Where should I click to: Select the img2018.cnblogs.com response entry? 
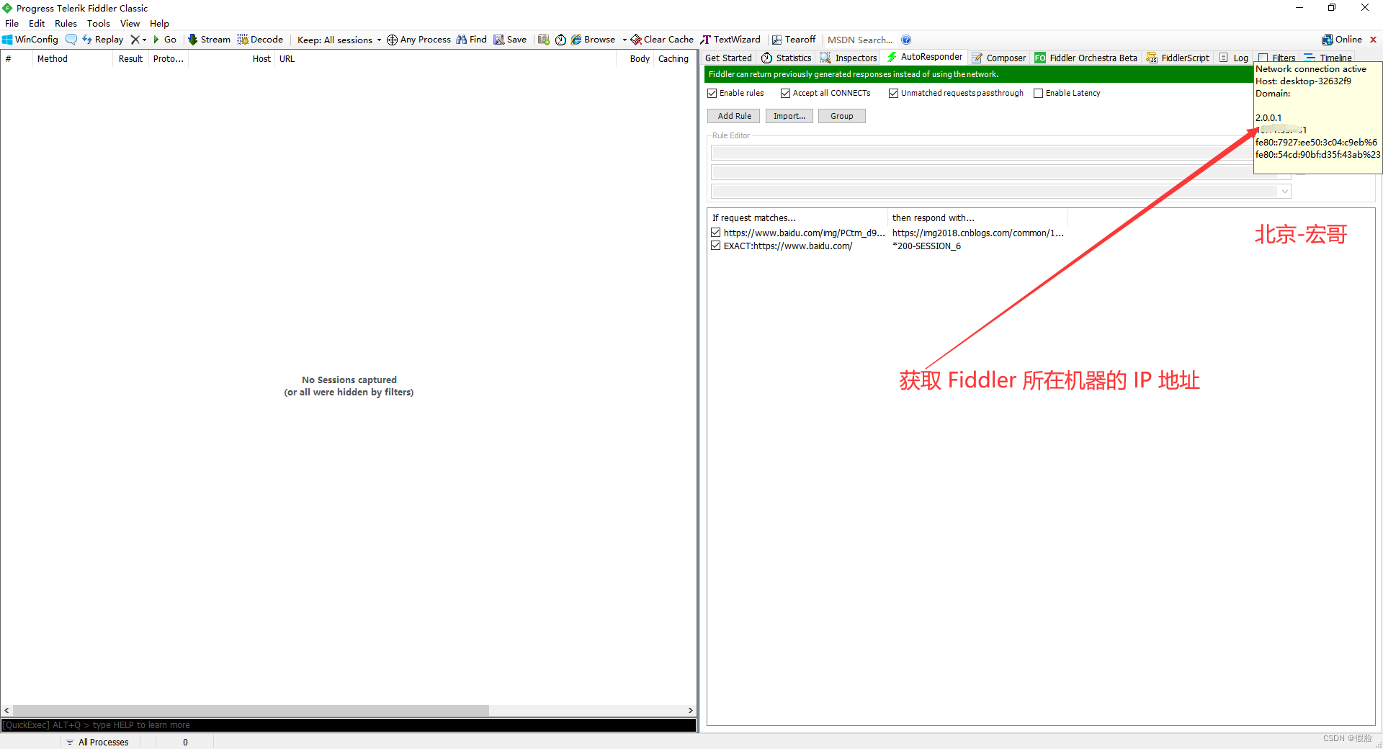coord(977,233)
